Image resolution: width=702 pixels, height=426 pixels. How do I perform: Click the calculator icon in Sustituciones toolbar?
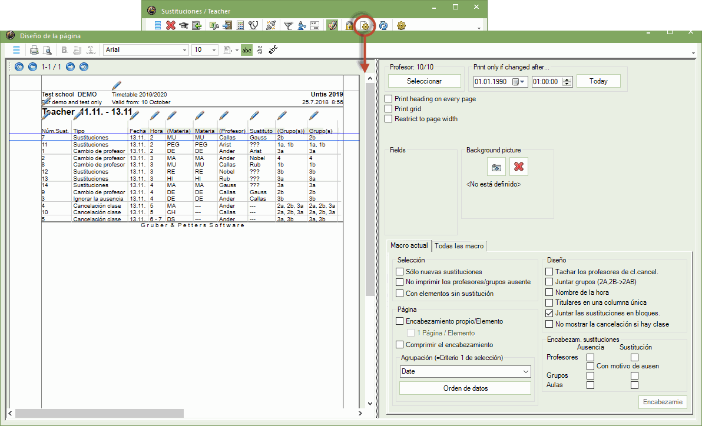(240, 25)
